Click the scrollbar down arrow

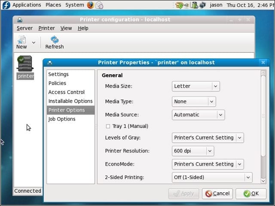point(263,181)
